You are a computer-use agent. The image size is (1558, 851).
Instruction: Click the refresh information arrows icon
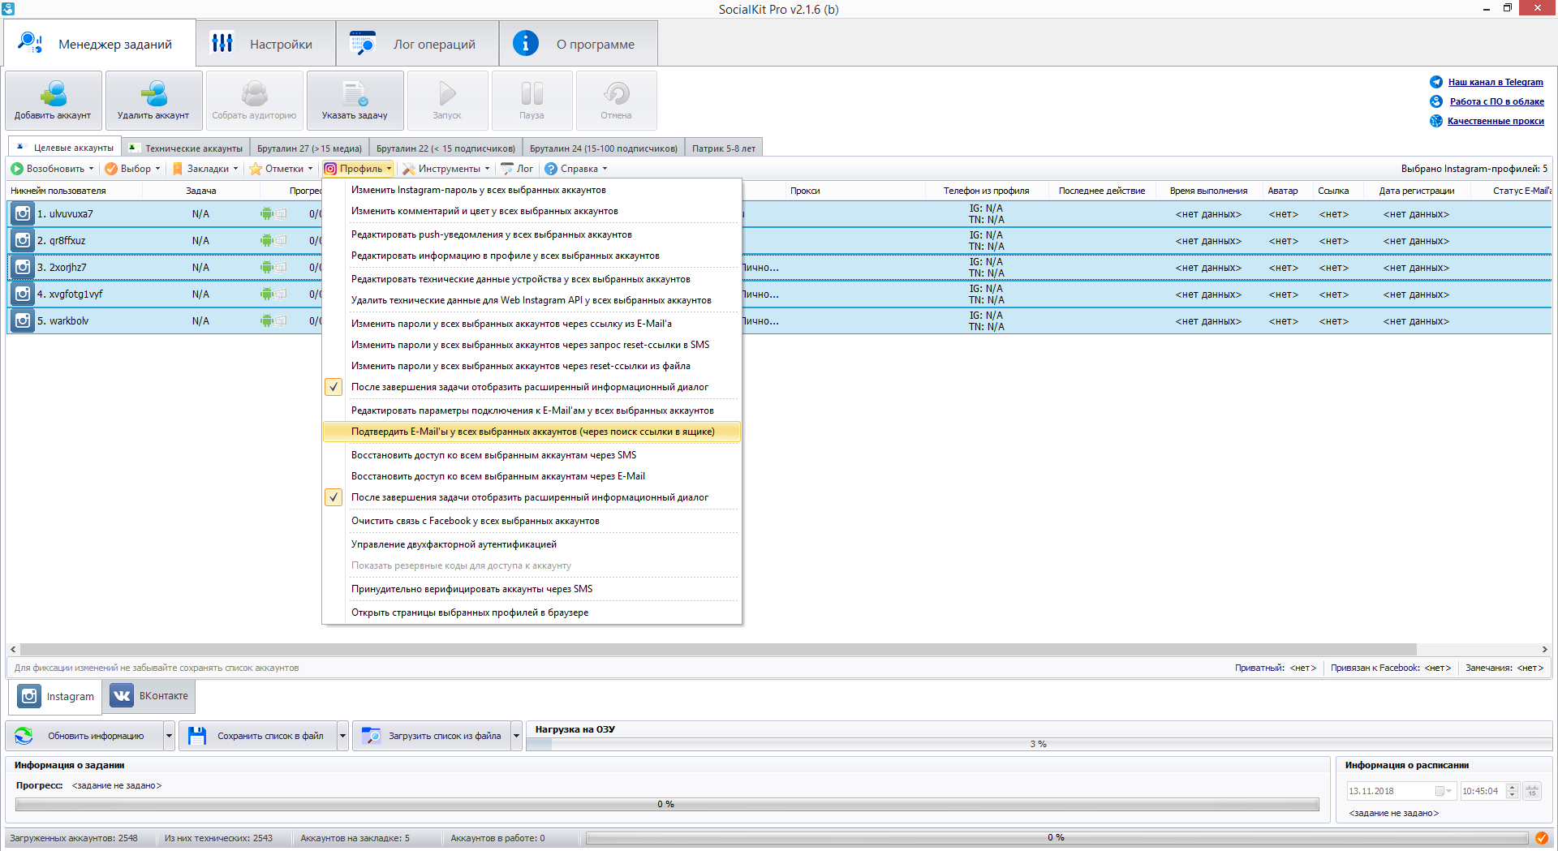(x=24, y=736)
